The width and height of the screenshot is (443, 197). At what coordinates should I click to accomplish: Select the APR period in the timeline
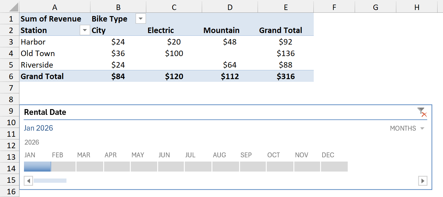tap(117, 166)
